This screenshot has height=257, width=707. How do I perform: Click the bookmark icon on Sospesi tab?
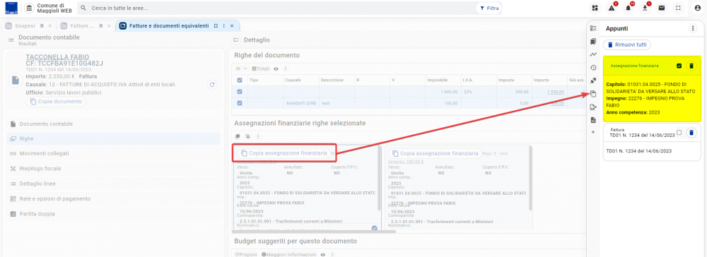(42, 25)
